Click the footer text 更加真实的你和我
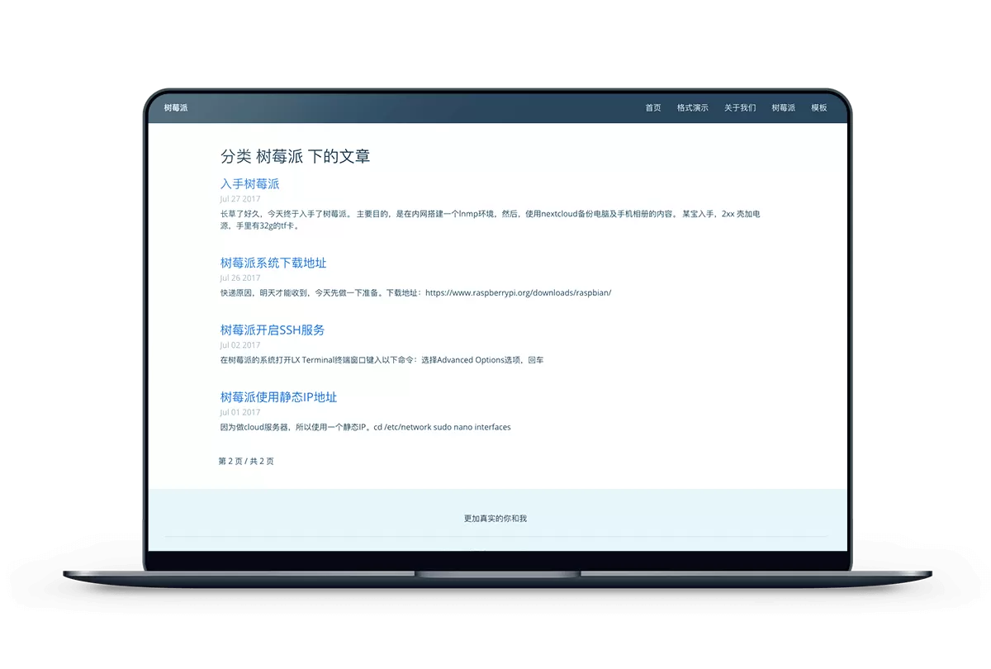This screenshot has height=669, width=991. coord(495,519)
